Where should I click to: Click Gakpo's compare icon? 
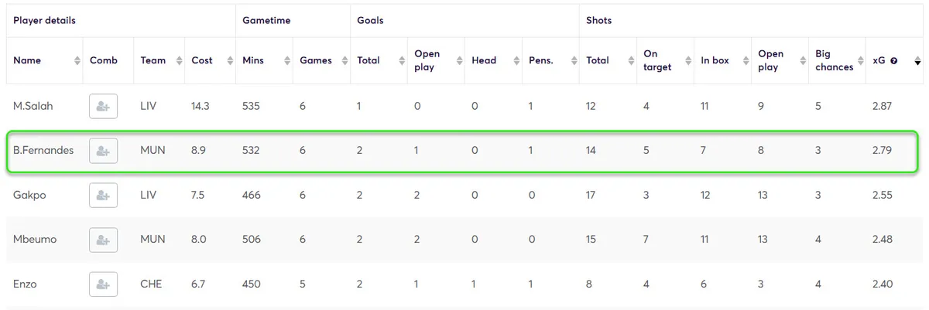click(x=103, y=195)
